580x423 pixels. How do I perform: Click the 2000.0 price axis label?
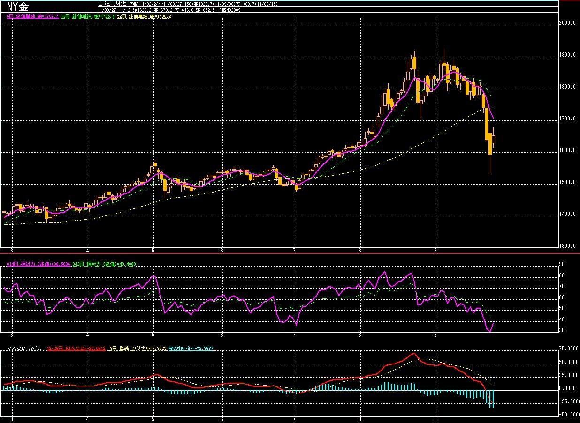[x=567, y=23]
